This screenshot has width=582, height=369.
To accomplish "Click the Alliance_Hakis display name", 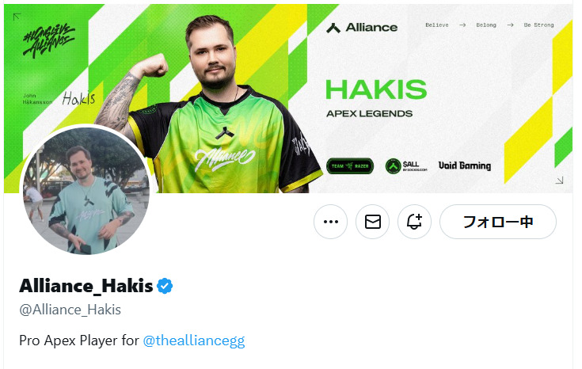I will tap(86, 286).
